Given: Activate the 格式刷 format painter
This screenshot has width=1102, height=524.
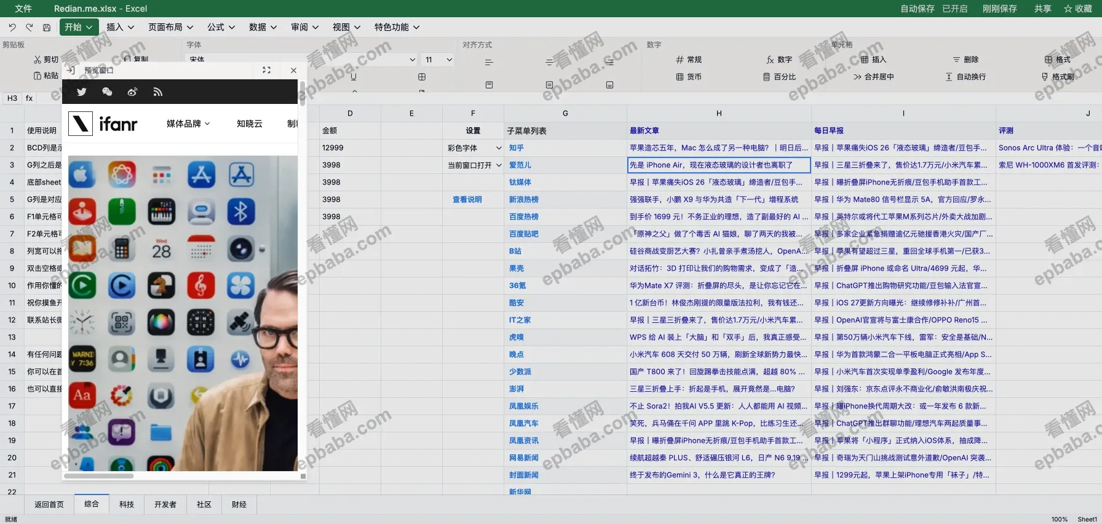Looking at the screenshot, I should tap(1058, 77).
